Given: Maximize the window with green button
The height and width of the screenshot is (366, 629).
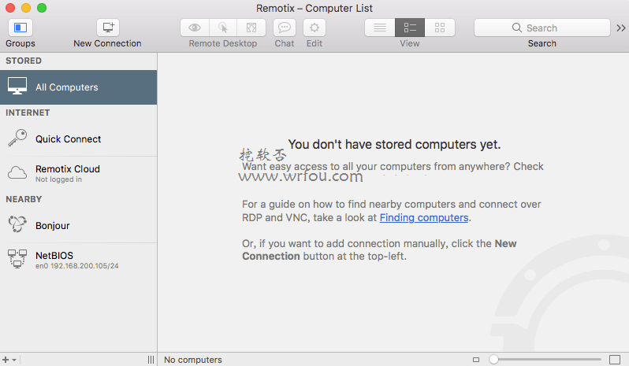Looking at the screenshot, I should tap(42, 8).
